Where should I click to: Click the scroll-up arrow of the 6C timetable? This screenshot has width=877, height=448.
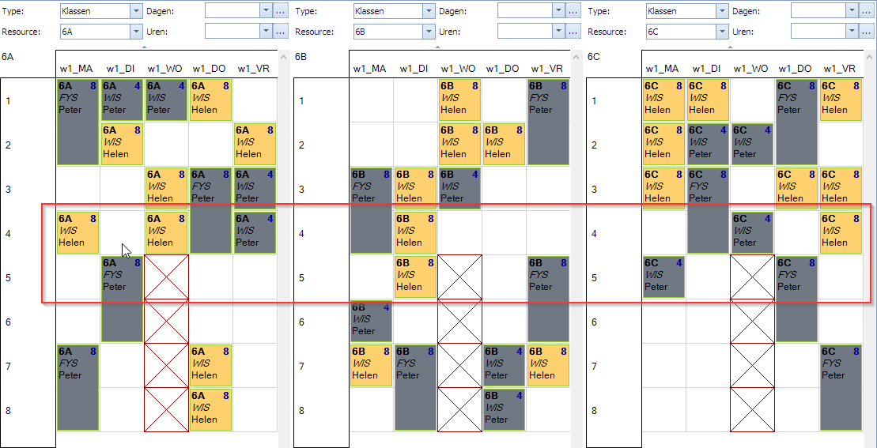coord(869,57)
